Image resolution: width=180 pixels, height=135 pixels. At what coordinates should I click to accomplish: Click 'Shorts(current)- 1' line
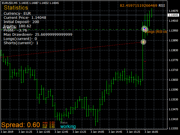click(x=21, y=43)
